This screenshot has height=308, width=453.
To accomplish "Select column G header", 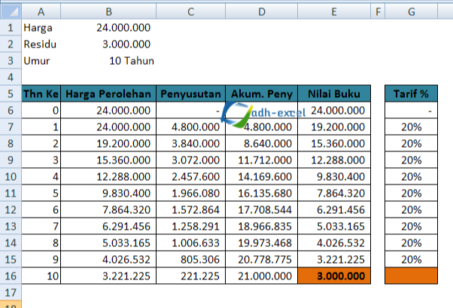I will [x=411, y=11].
